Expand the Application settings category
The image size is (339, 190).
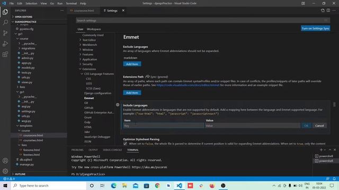[x=80, y=59]
